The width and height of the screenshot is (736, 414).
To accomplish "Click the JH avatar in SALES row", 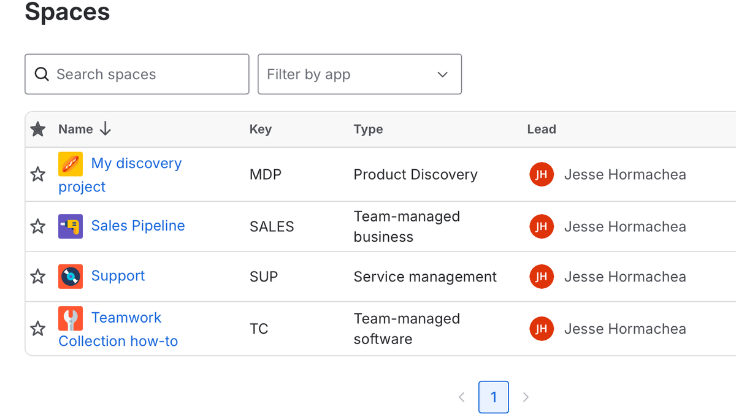I will click(542, 226).
